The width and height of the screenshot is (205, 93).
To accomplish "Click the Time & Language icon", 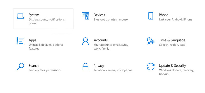I will point(151,41).
